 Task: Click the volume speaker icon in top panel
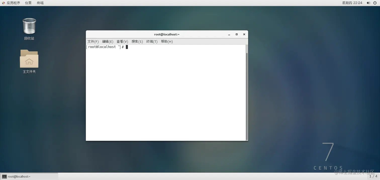368,3
